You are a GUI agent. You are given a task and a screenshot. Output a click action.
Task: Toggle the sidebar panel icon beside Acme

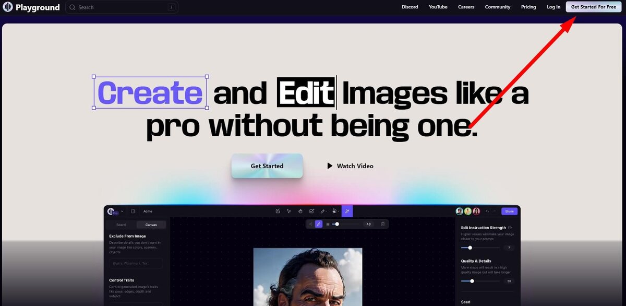[133, 211]
